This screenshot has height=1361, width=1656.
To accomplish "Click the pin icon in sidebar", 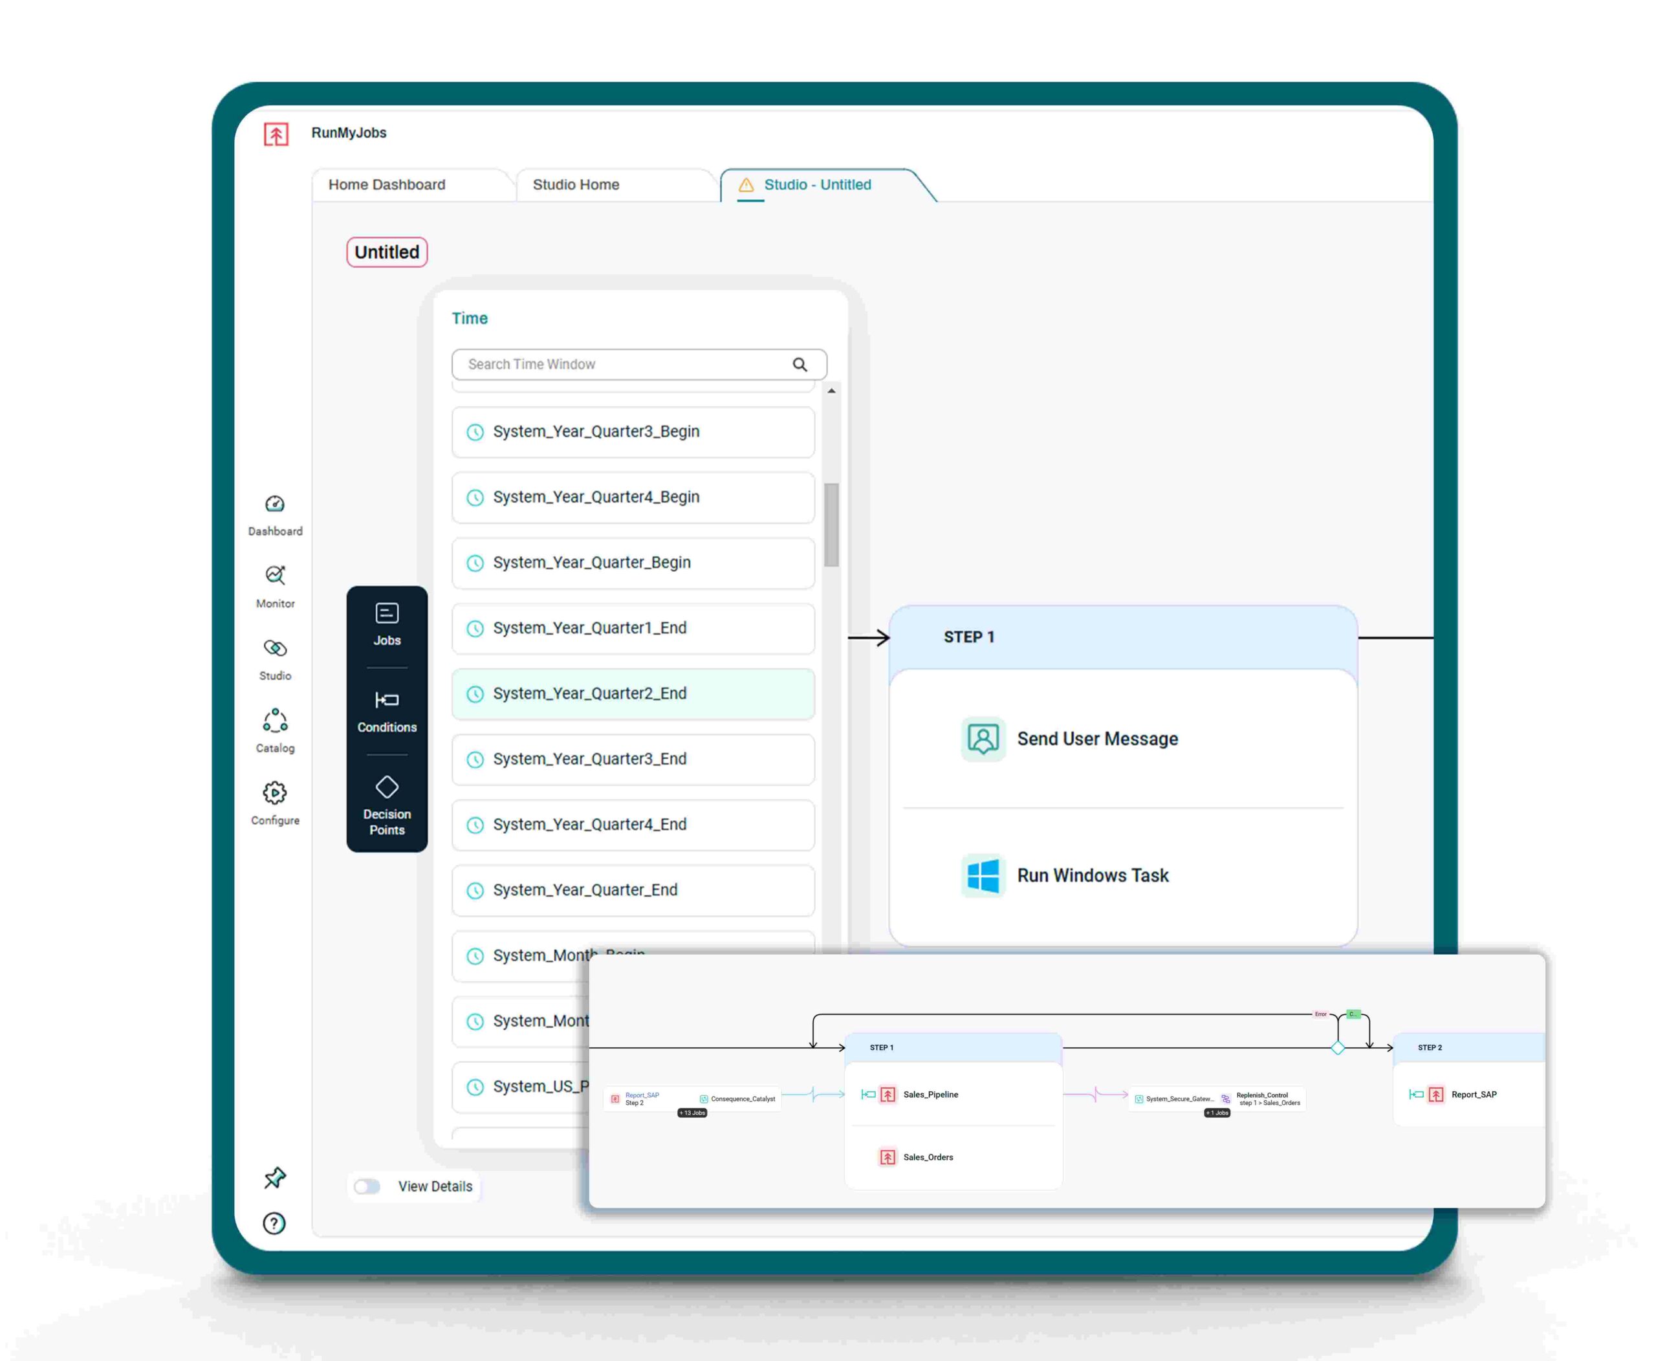I will coord(274,1177).
